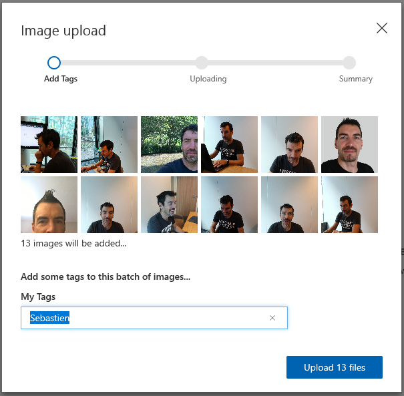The image size is (404, 396).
Task: Click the progress bar between Add Tags and Uploading
Action: pos(128,63)
